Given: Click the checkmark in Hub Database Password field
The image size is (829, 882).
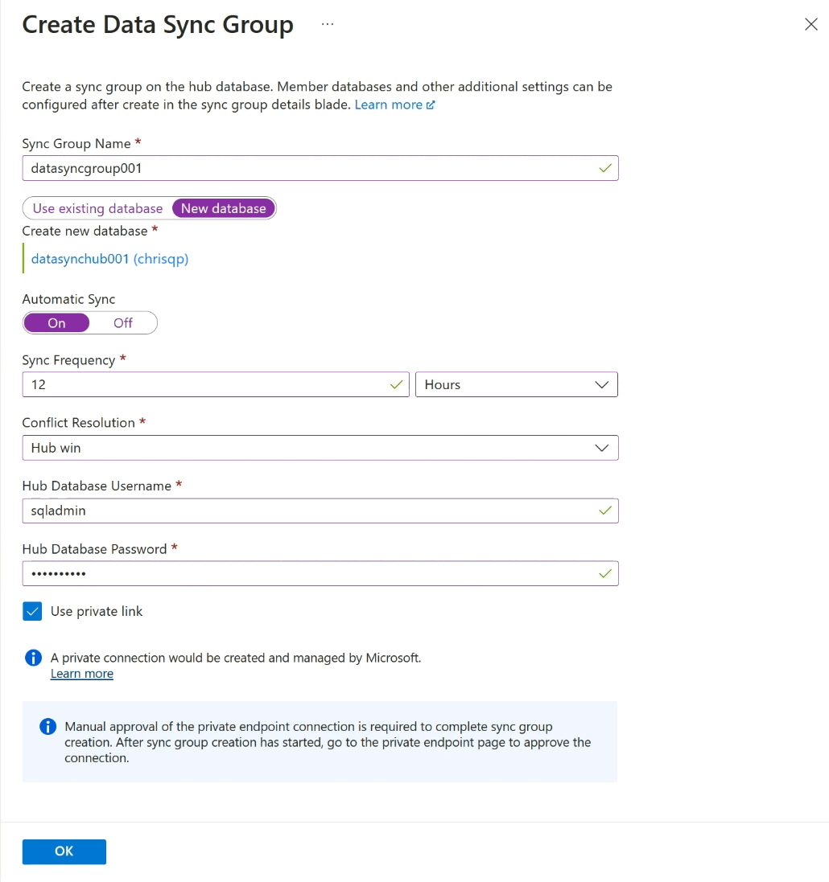Looking at the screenshot, I should click(x=604, y=573).
